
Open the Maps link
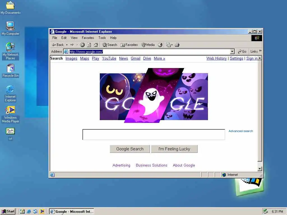click(85, 58)
